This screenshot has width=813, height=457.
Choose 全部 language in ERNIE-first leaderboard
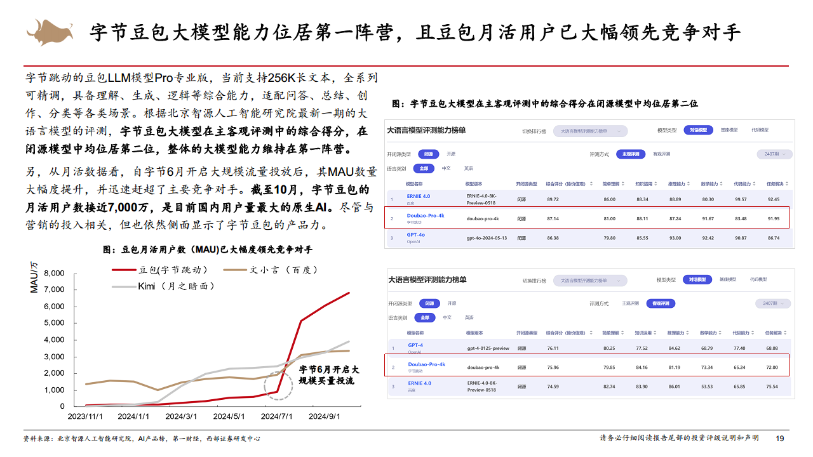pyautogui.click(x=424, y=168)
